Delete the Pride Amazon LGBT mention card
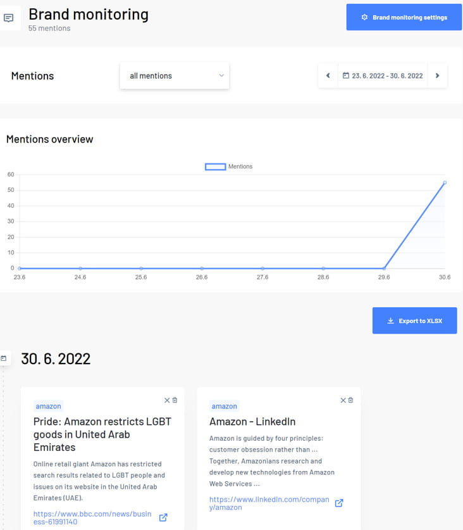The image size is (463, 530). (x=175, y=400)
